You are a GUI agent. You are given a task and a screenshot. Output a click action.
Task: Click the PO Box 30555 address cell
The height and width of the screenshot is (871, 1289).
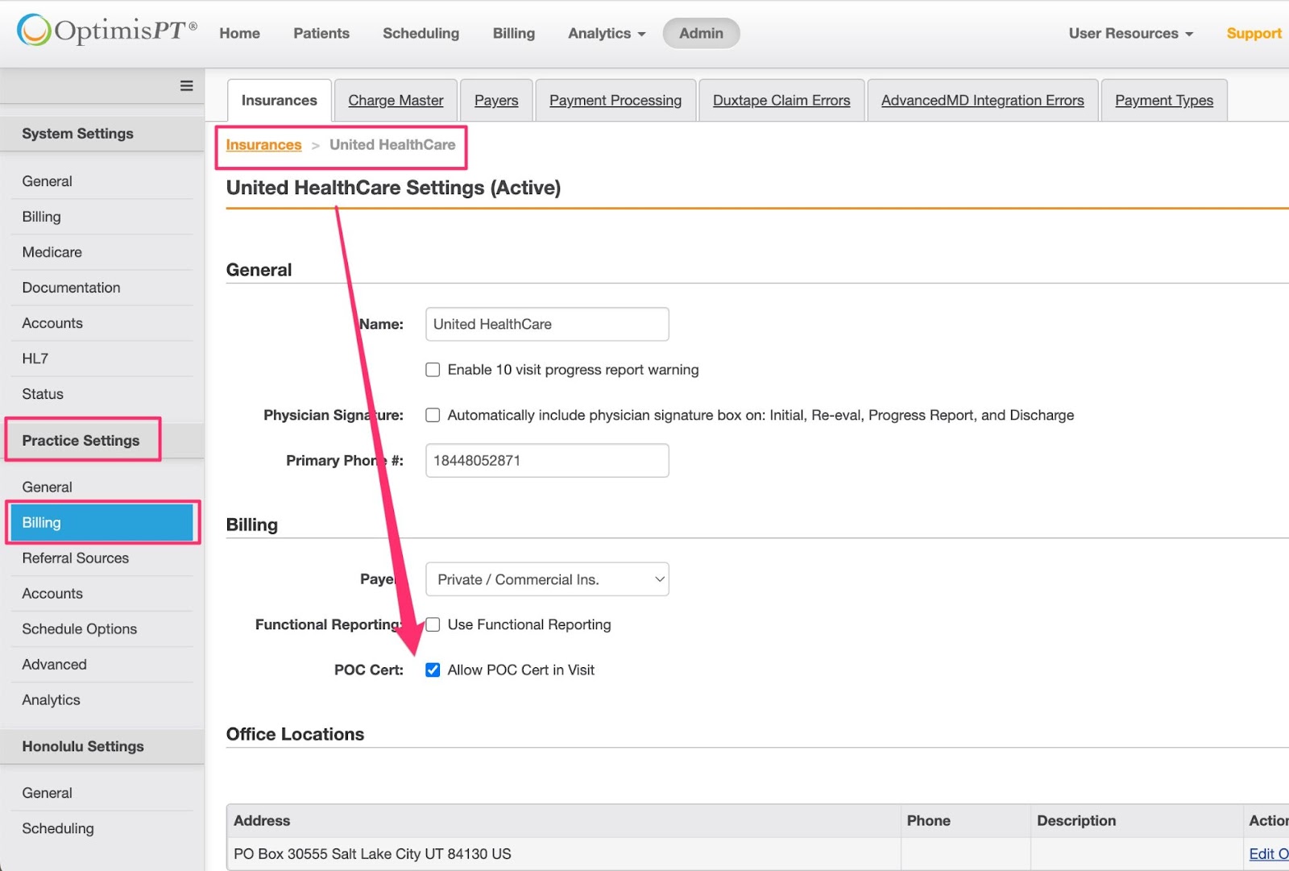(563, 854)
